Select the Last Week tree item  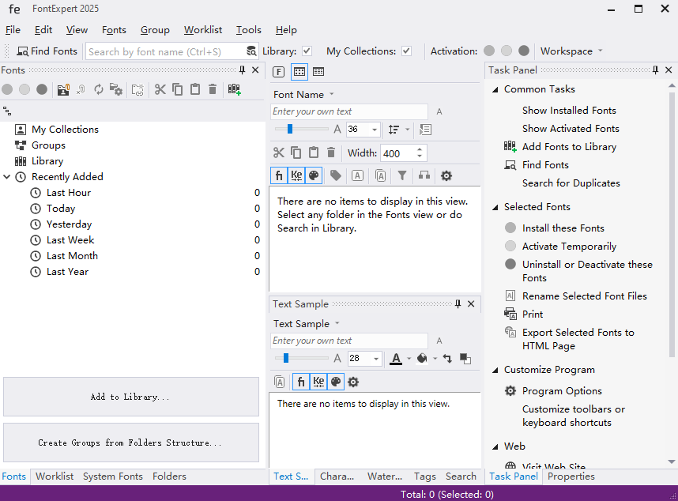tap(70, 240)
